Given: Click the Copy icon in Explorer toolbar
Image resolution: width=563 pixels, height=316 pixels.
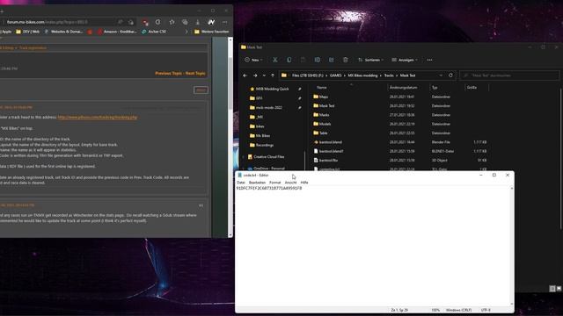Looking at the screenshot, I should click(289, 60).
